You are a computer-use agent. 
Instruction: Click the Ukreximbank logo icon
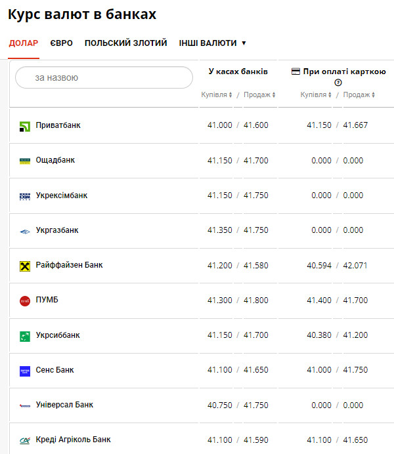(25, 196)
